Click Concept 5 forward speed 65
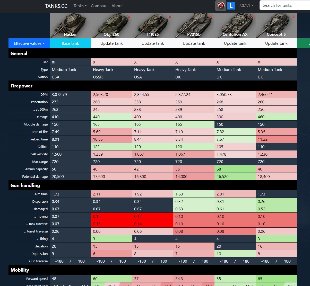The height and width of the screenshot is (286, 310). pyautogui.click(x=276, y=279)
